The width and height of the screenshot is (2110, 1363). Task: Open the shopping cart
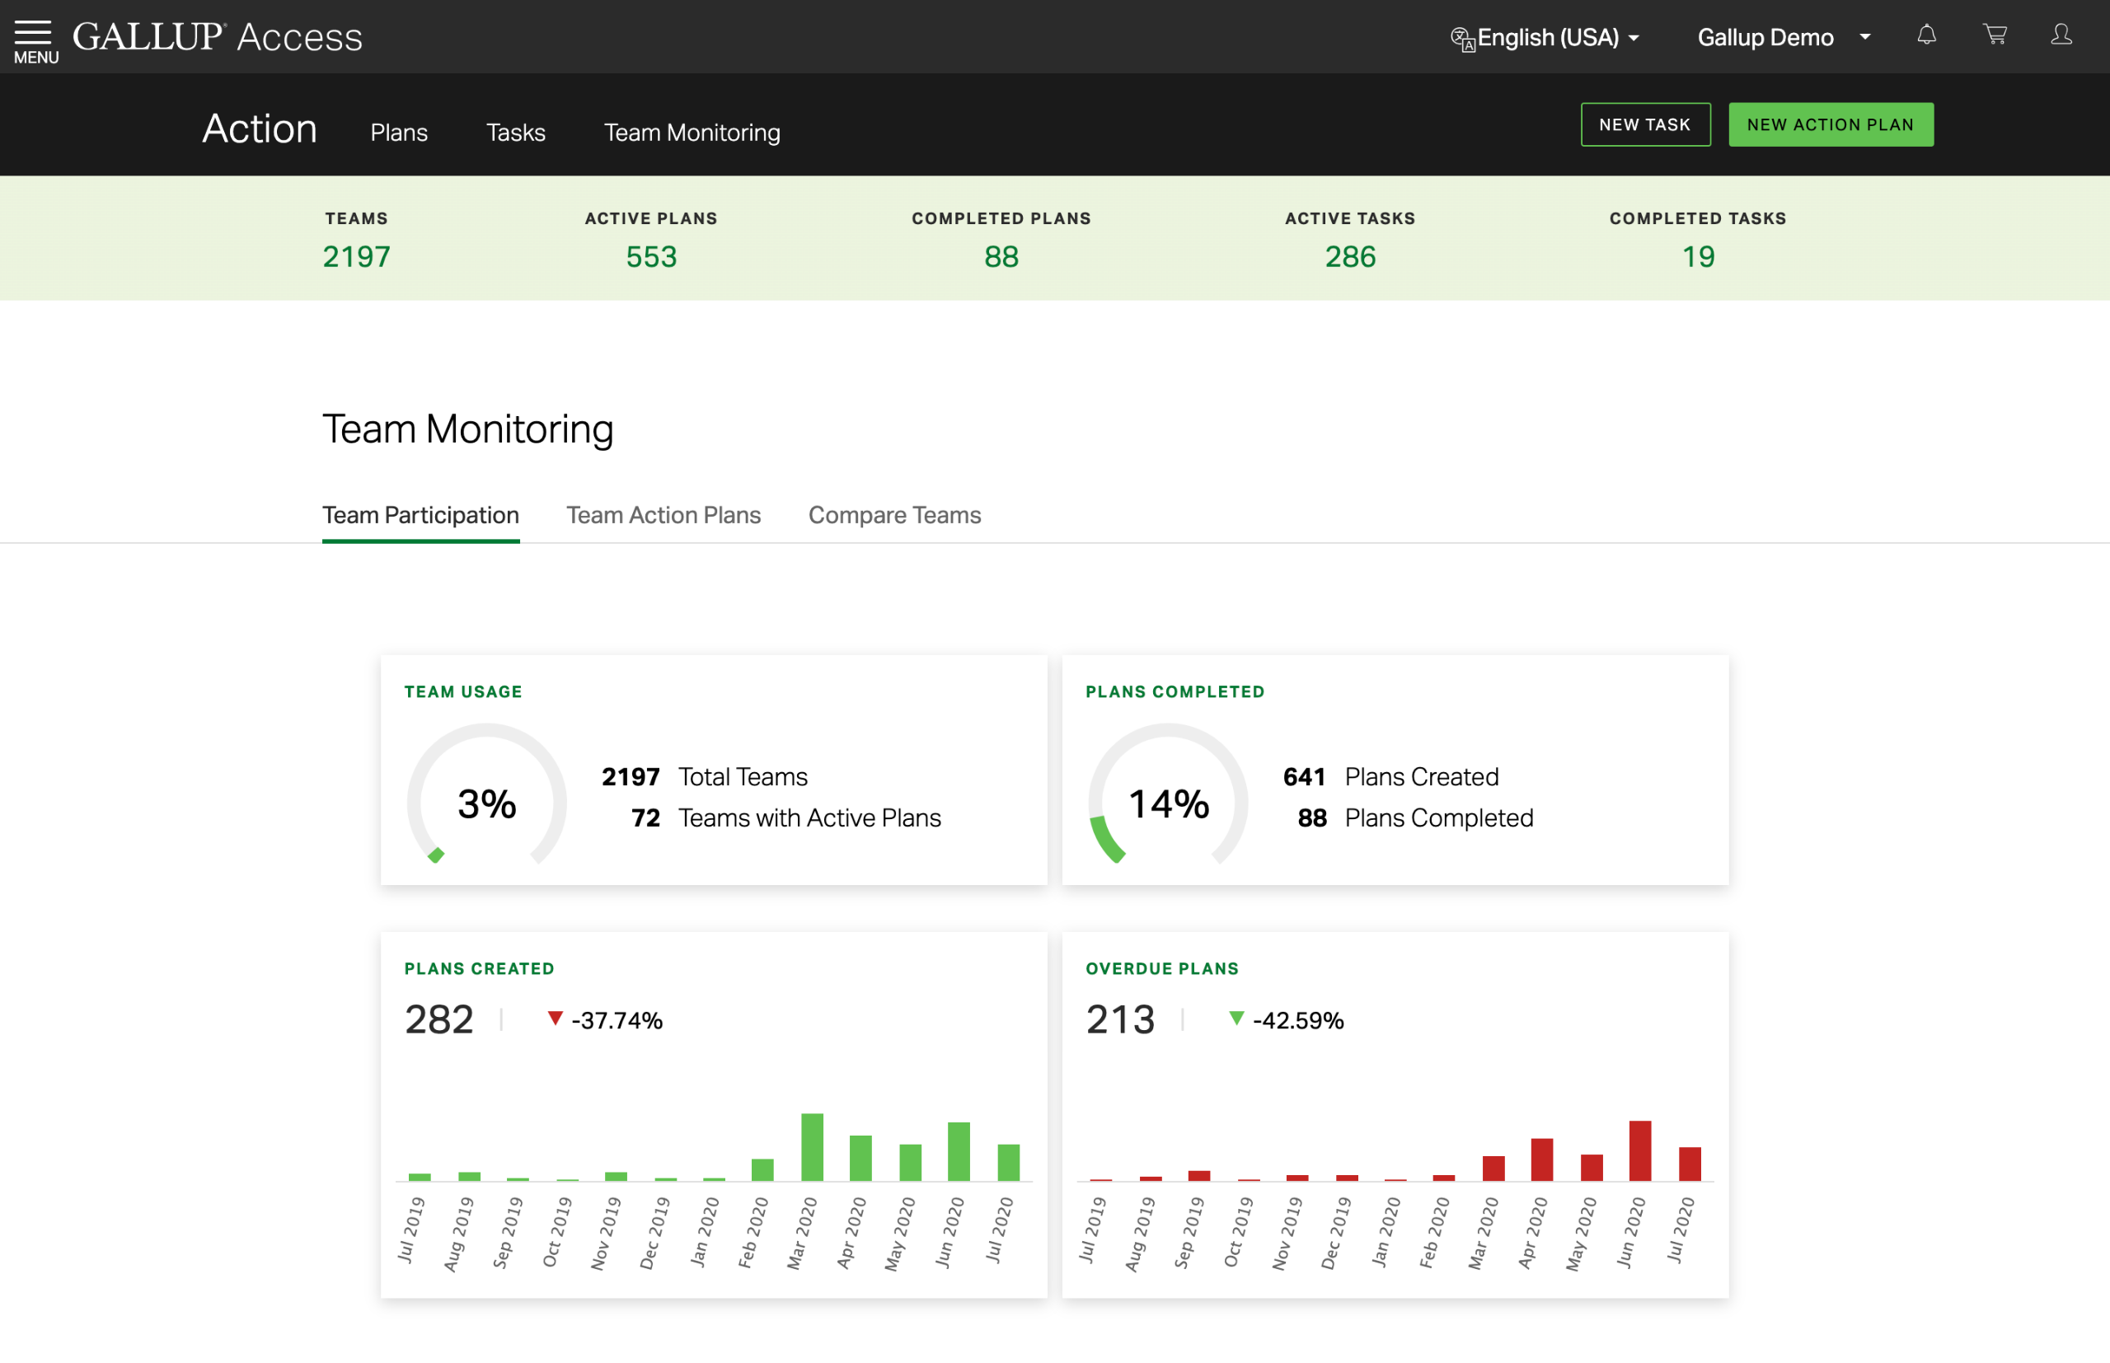(x=1994, y=35)
